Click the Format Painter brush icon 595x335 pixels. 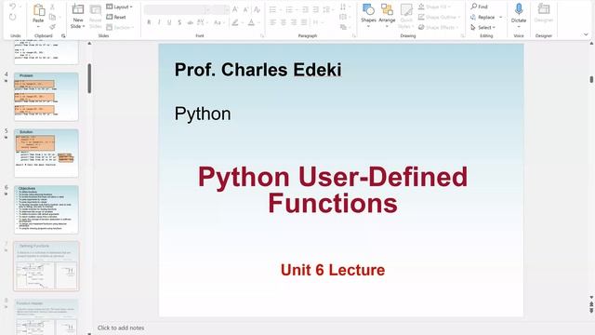coord(52,27)
